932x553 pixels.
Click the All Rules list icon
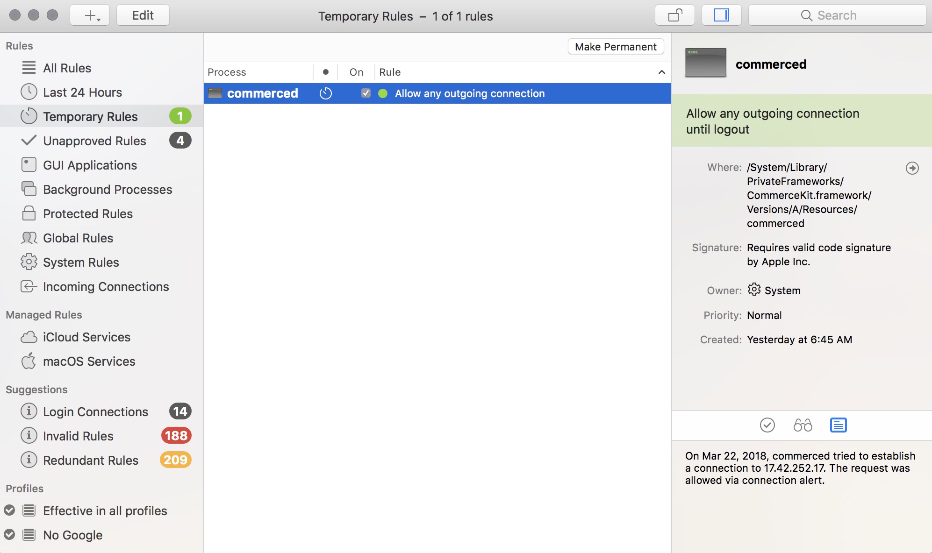29,68
